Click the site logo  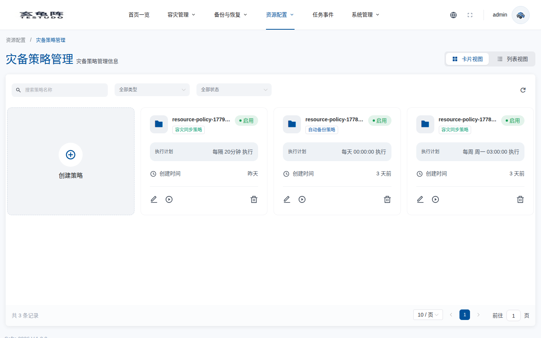(42, 15)
